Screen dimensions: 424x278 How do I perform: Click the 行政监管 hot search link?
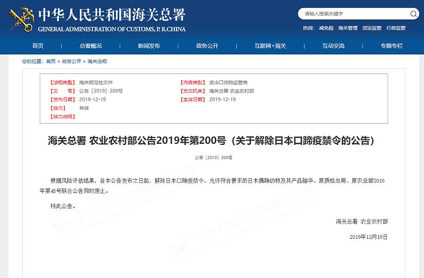pyautogui.click(x=395, y=28)
